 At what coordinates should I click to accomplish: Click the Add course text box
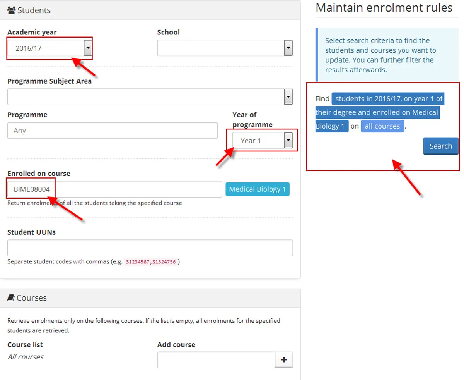(x=217, y=360)
